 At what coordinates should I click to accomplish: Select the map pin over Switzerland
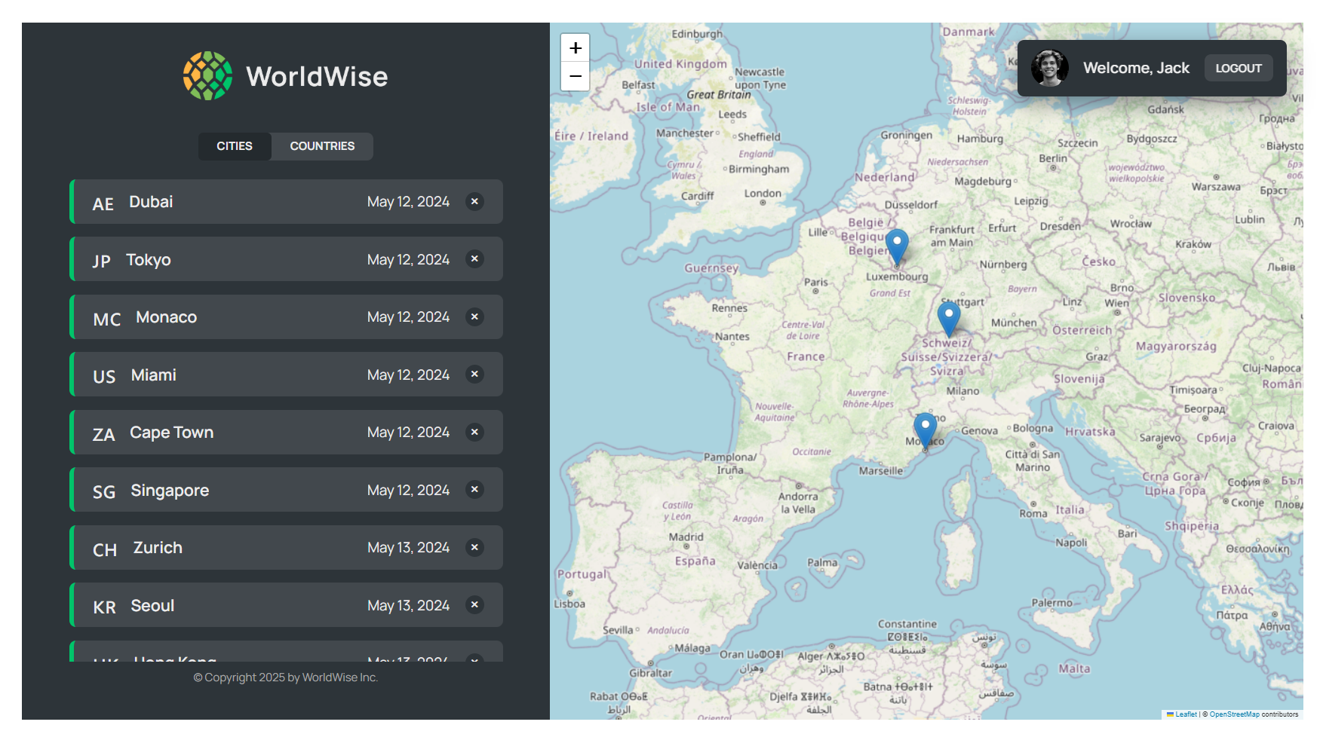pyautogui.click(x=949, y=317)
